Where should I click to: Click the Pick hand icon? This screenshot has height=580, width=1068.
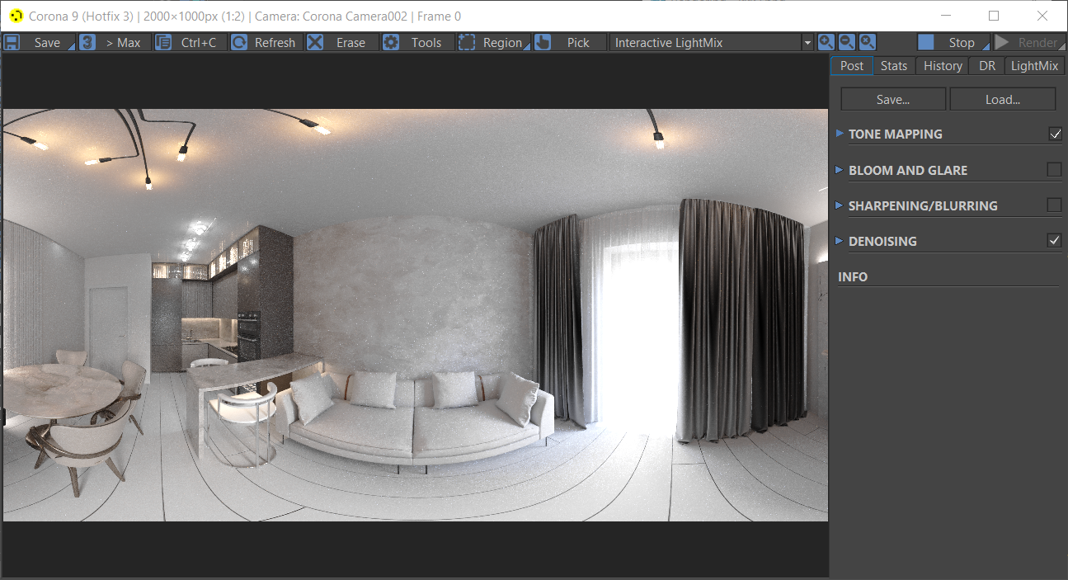pos(543,43)
